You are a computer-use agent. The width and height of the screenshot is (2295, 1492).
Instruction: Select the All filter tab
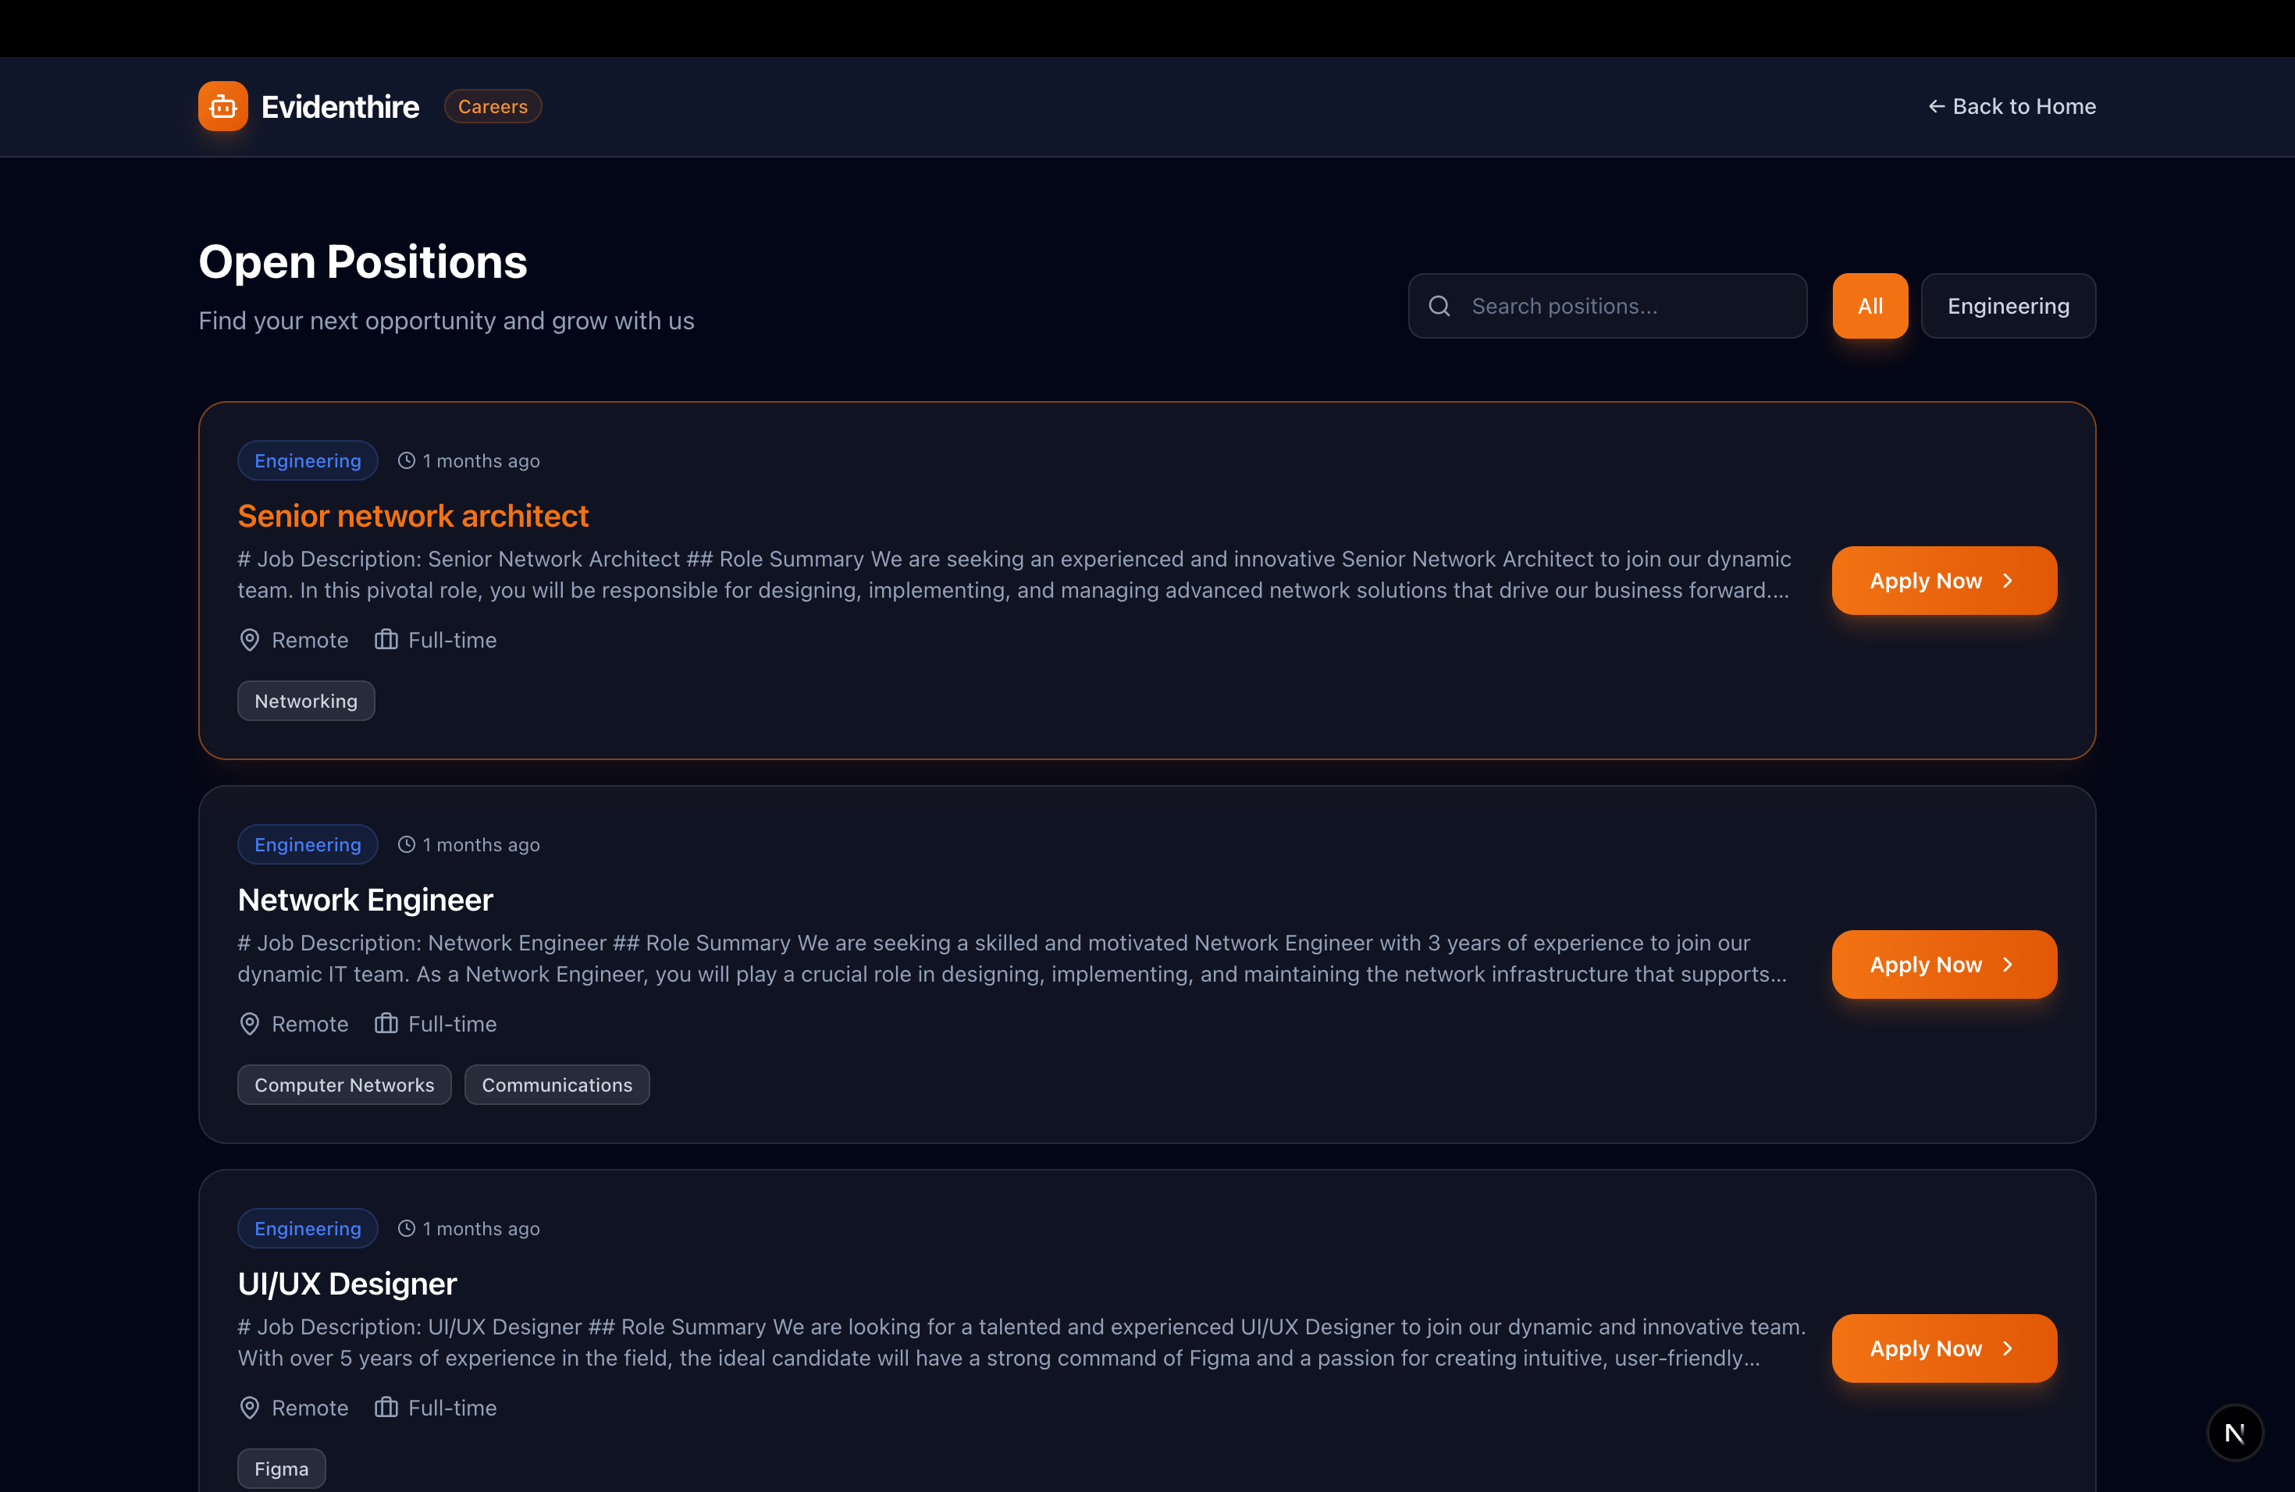click(1869, 307)
